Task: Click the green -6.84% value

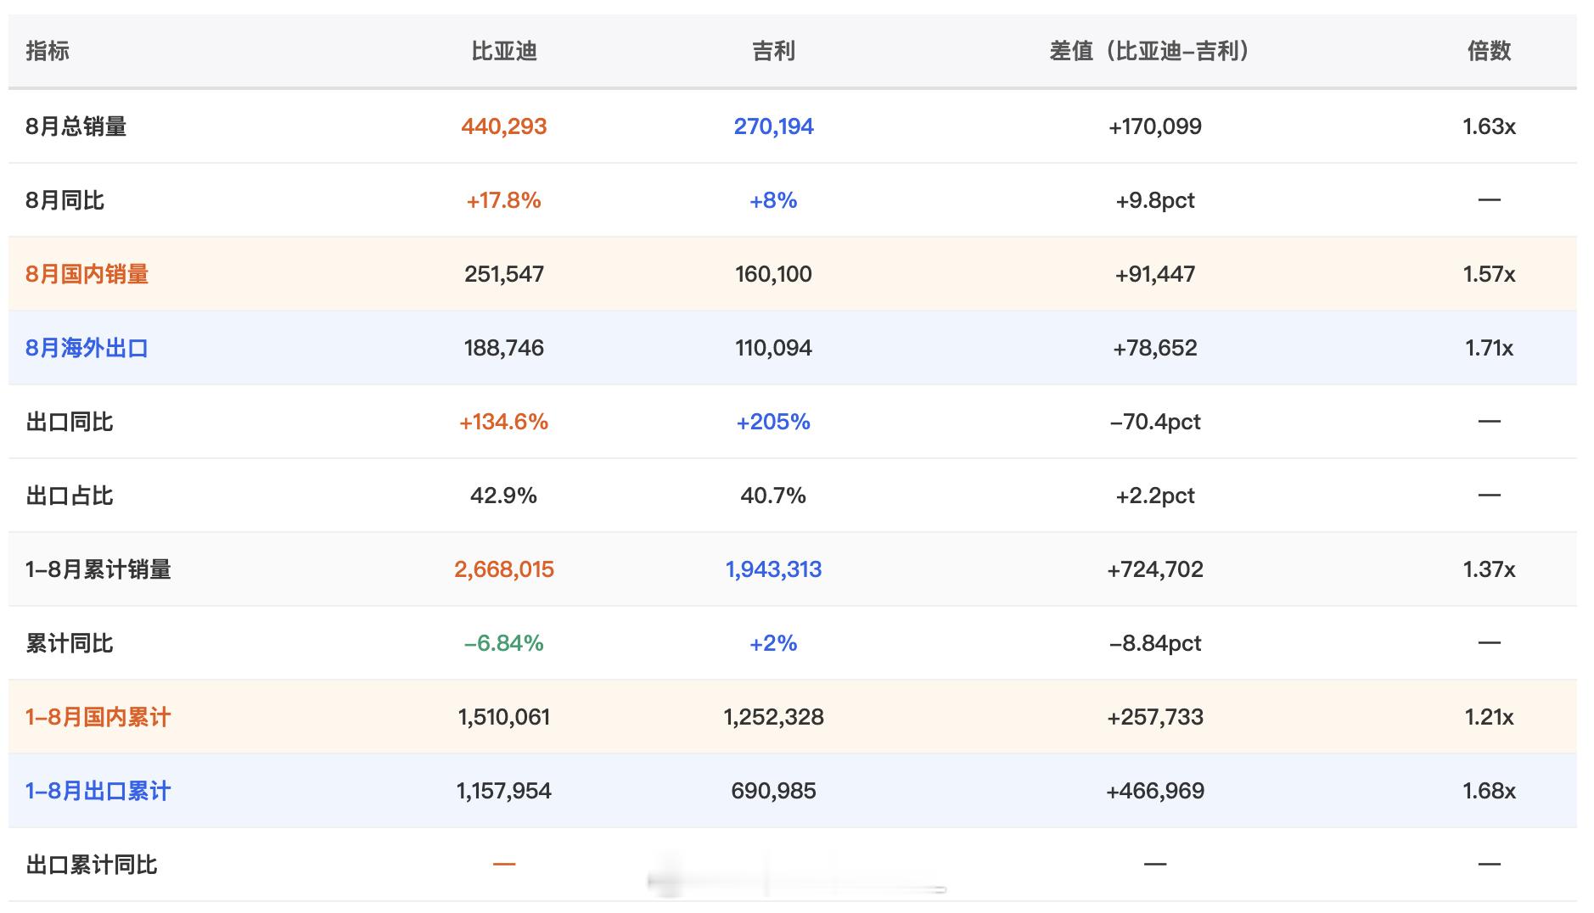Action: coord(504,643)
